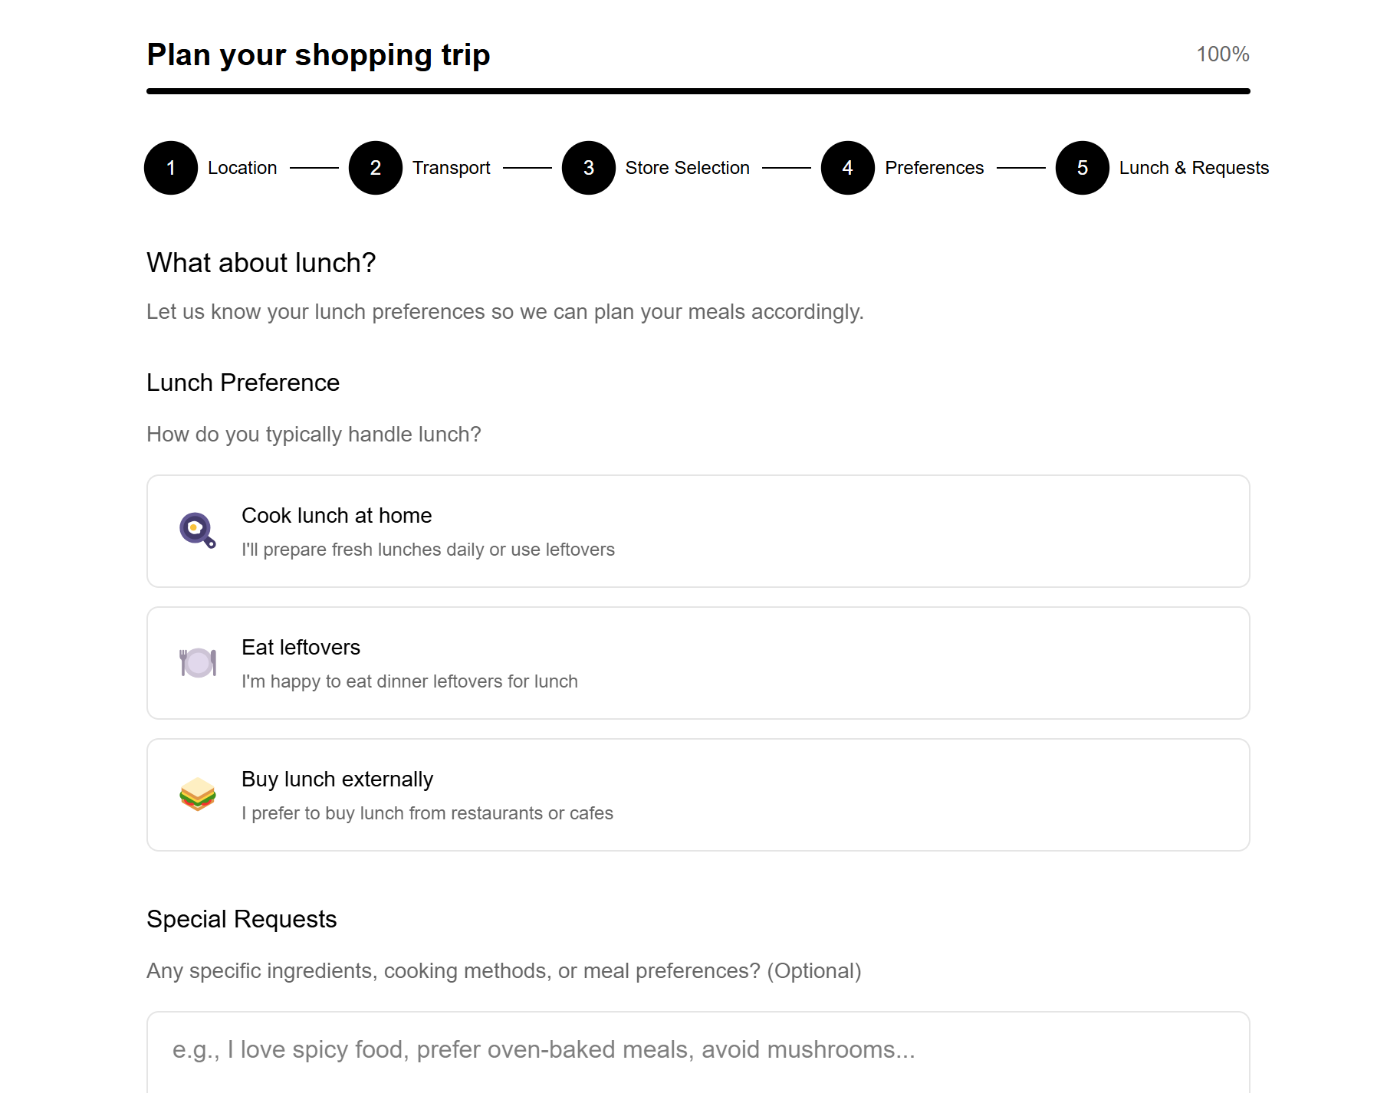
Task: Switch to the Transport step
Action: click(x=452, y=168)
